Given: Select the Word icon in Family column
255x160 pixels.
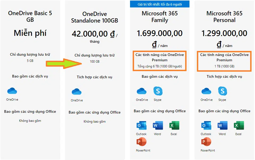Looking at the screenshot, I should coord(157,125).
